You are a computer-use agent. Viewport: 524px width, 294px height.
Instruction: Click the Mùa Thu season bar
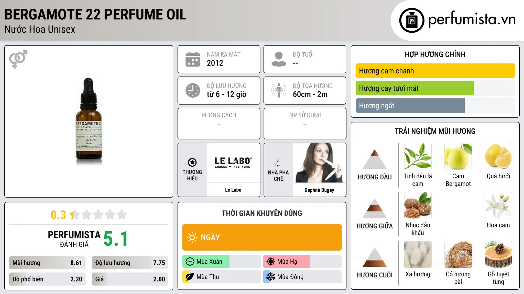click(x=222, y=277)
